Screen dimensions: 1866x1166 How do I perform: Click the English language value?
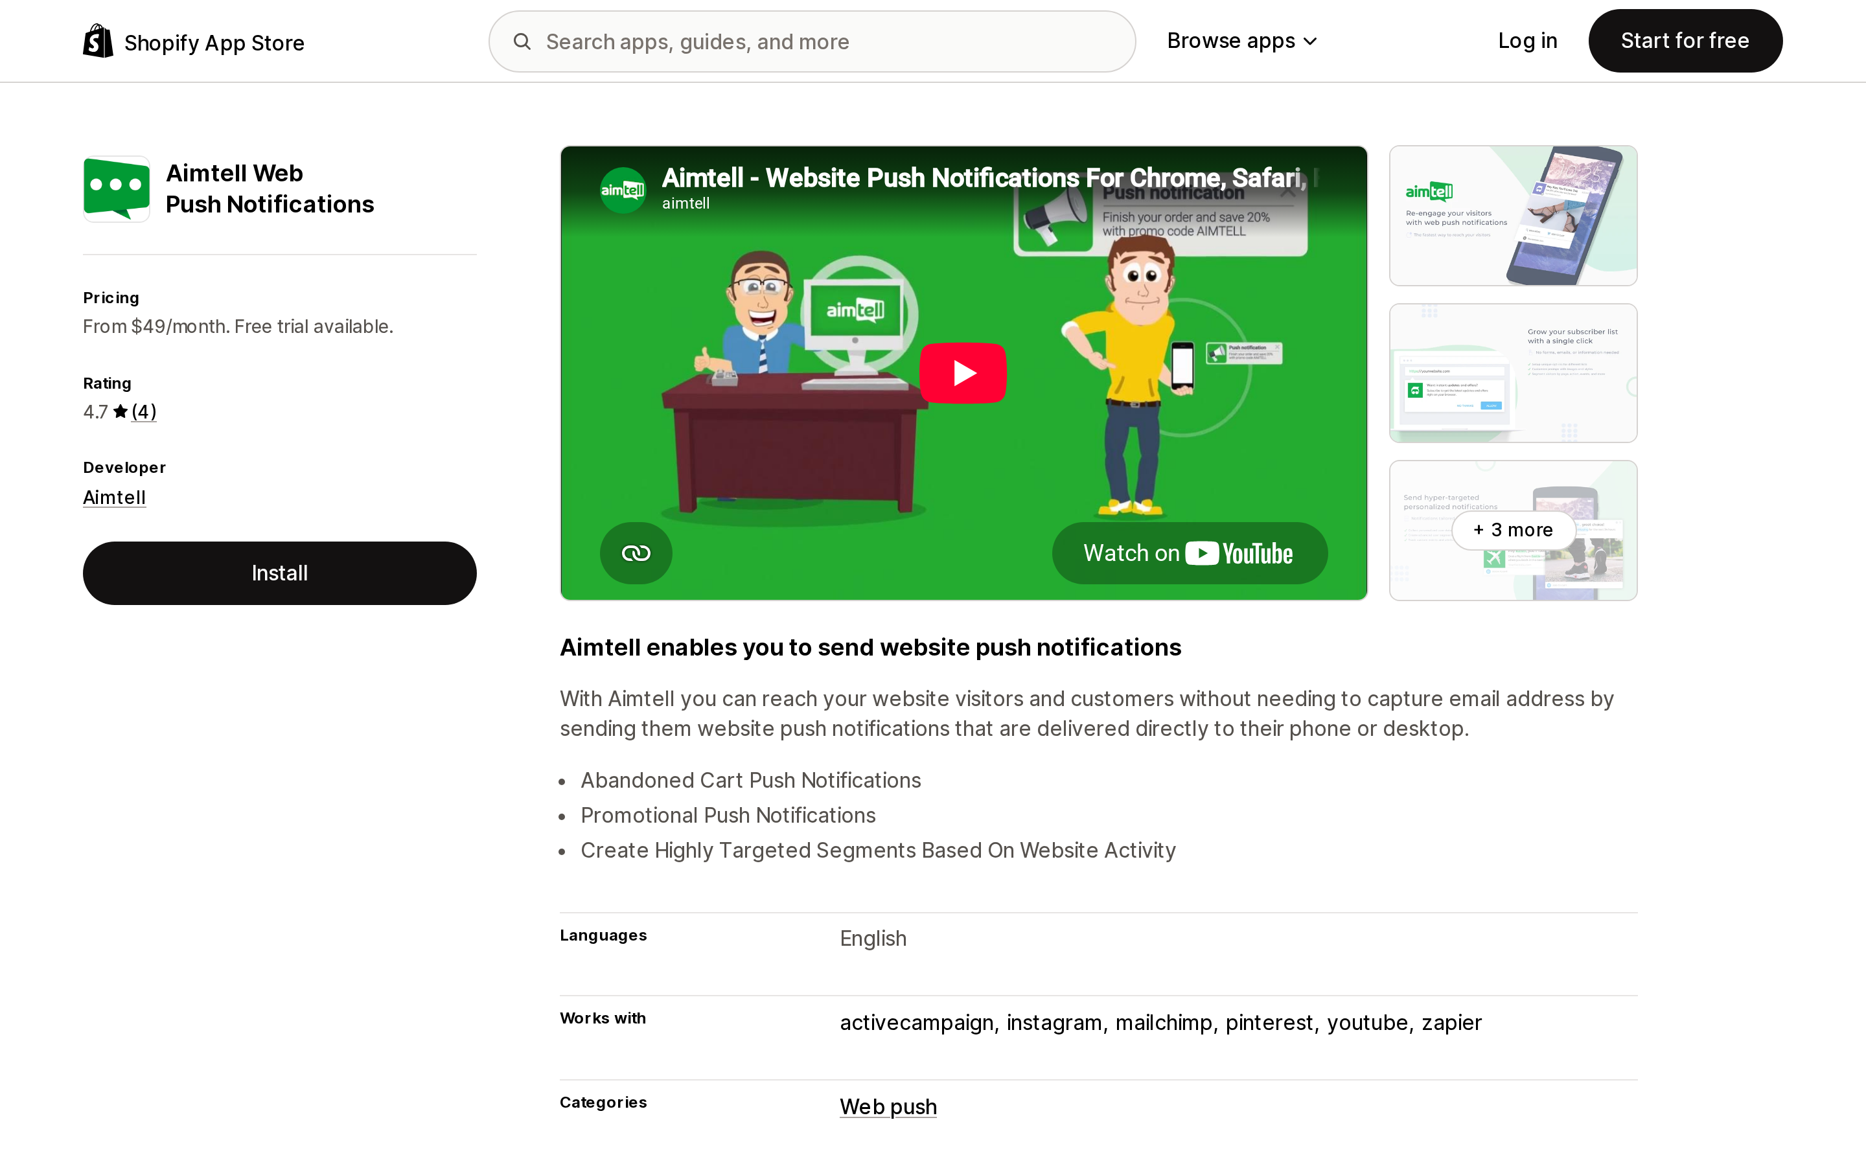(x=873, y=939)
